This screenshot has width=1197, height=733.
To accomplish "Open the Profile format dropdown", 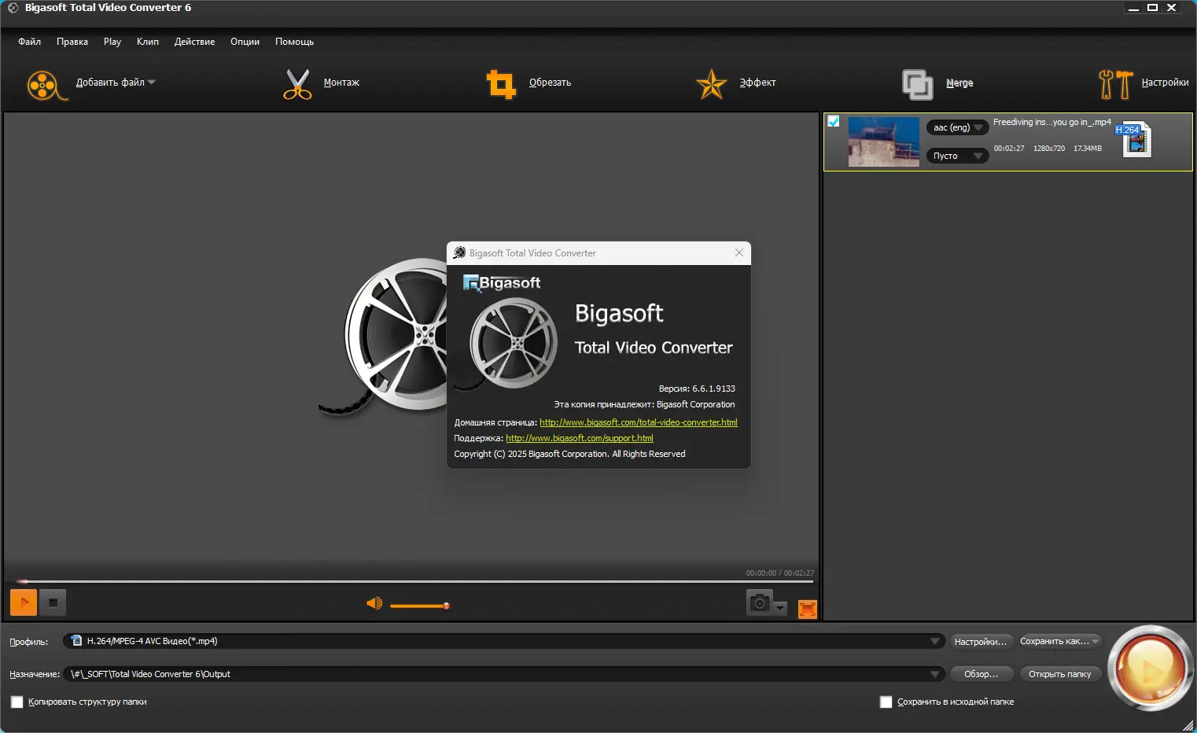I will 935,641.
